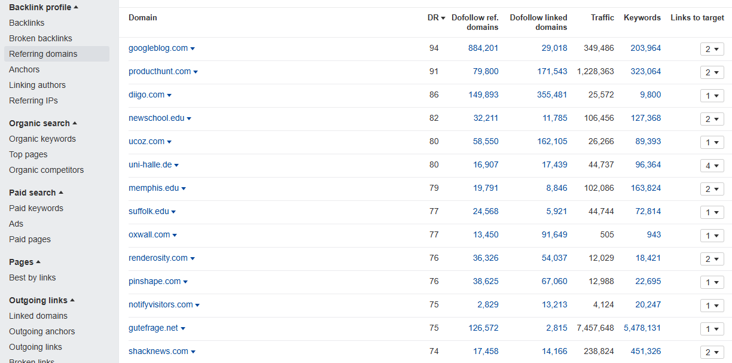Collapse the Backlink profile section
The image size is (732, 363).
[76, 7]
